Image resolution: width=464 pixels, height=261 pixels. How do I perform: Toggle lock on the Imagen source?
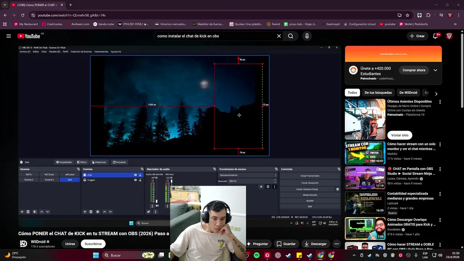coord(140,180)
